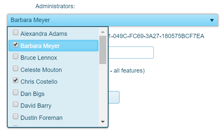Choose the Dustin Foreman list entry
220x130 pixels.
tap(54, 118)
